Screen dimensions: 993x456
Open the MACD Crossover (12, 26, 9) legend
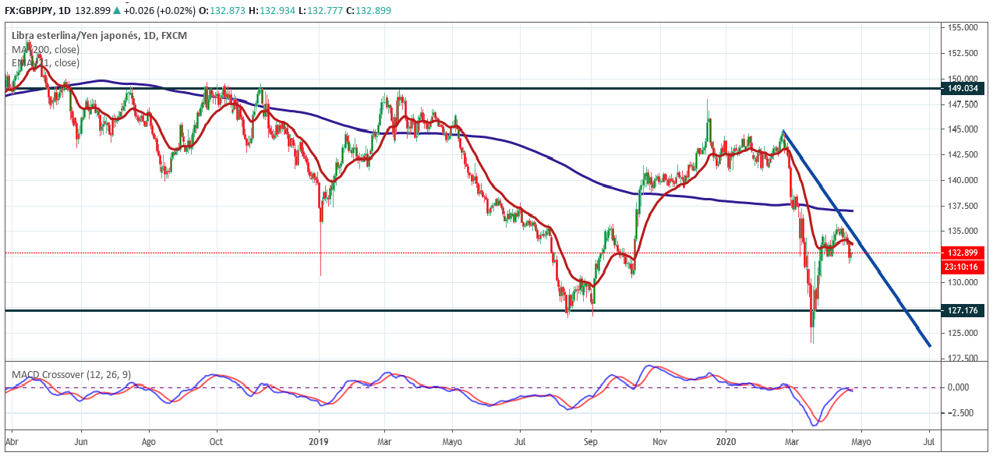tap(70, 374)
